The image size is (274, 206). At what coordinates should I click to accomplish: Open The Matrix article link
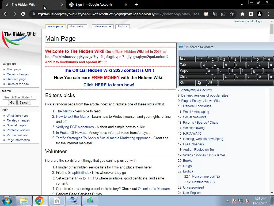tap(64, 111)
